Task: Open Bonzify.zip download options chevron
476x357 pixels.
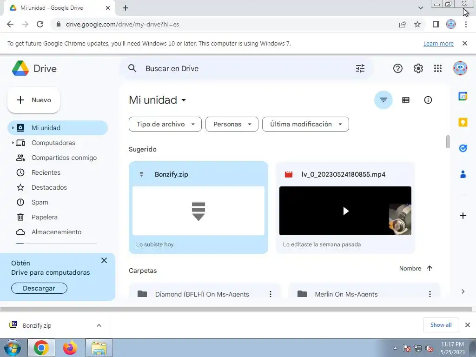Action: (99, 325)
